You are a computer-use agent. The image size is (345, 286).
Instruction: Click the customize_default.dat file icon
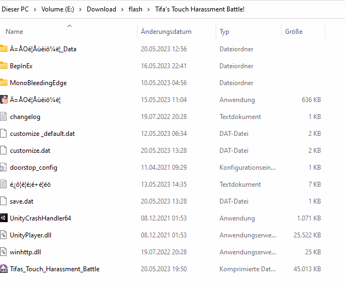pyautogui.click(x=3, y=133)
